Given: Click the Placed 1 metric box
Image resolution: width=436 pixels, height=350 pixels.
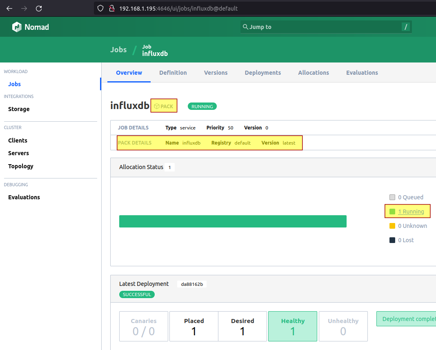Looking at the screenshot, I should point(194,326).
